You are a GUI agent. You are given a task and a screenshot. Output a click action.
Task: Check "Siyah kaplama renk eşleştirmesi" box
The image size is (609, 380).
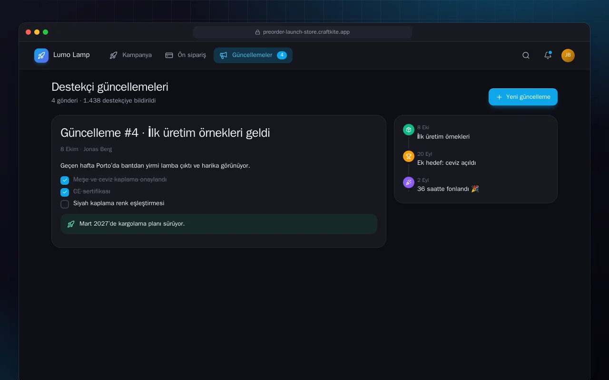[x=65, y=204]
